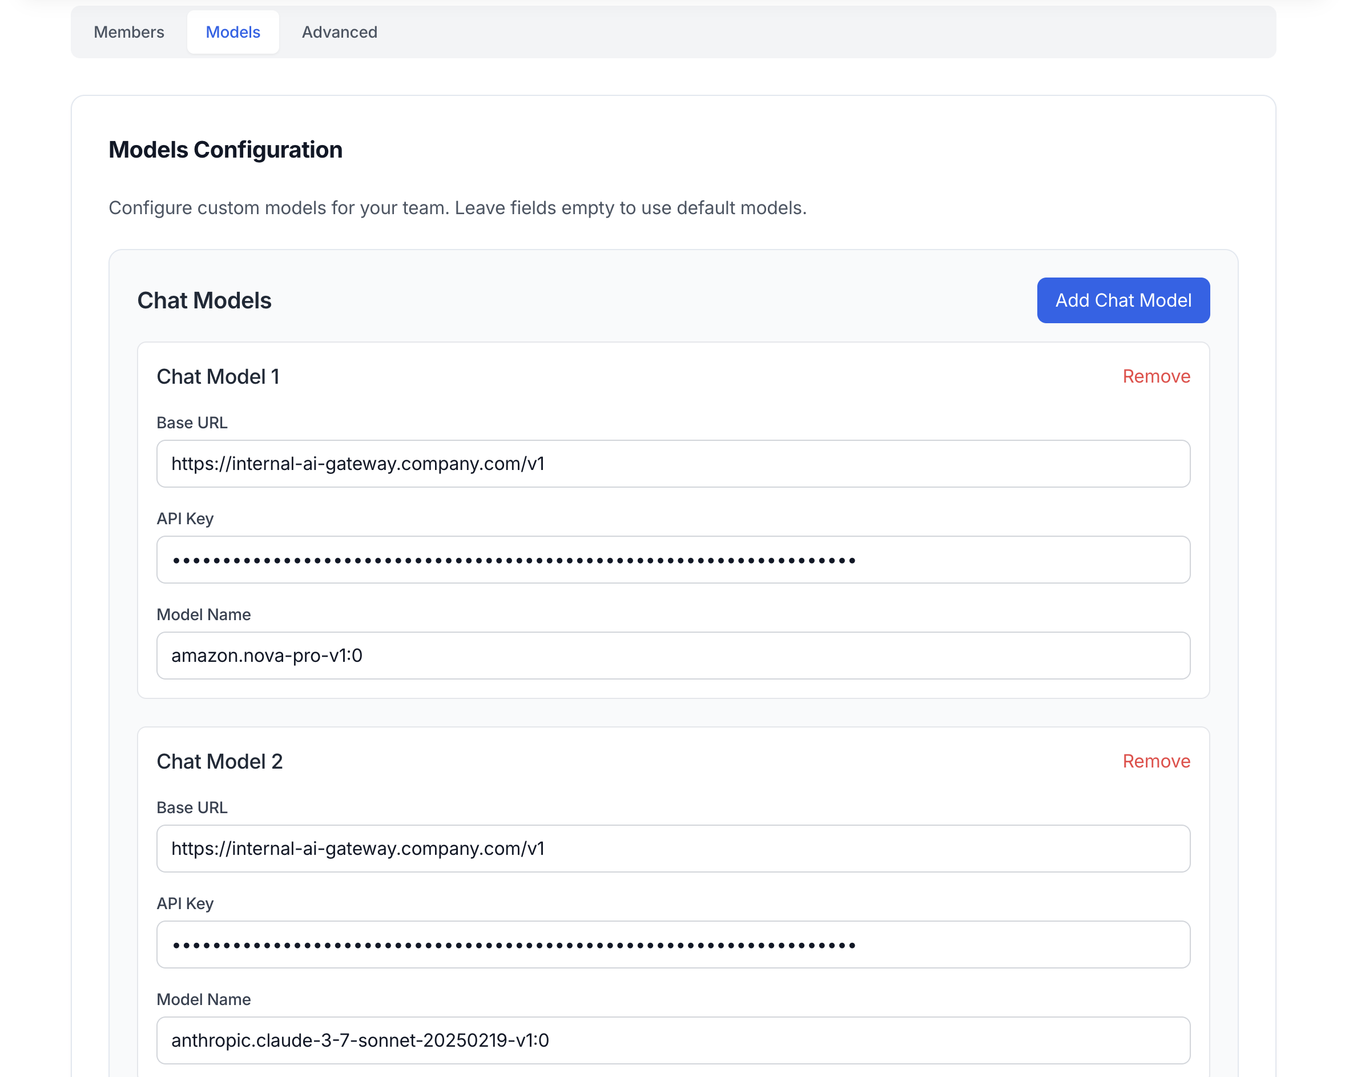Select the Models tab
Screen dimensions: 1345x1077
click(233, 32)
